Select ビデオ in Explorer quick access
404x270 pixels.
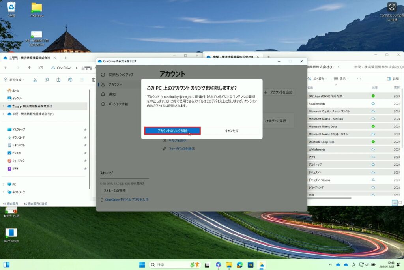[13, 169]
